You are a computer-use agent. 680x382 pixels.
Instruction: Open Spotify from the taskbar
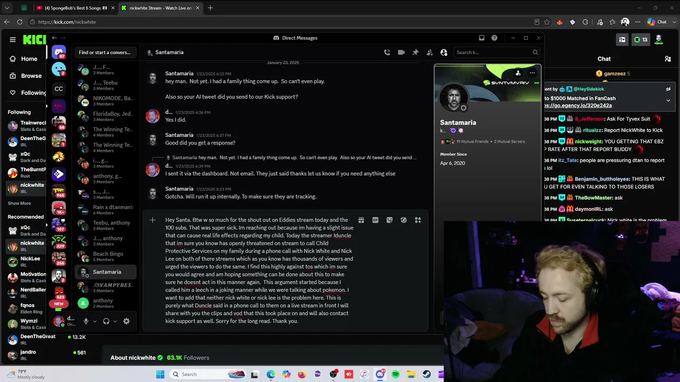pyautogui.click(x=395, y=375)
